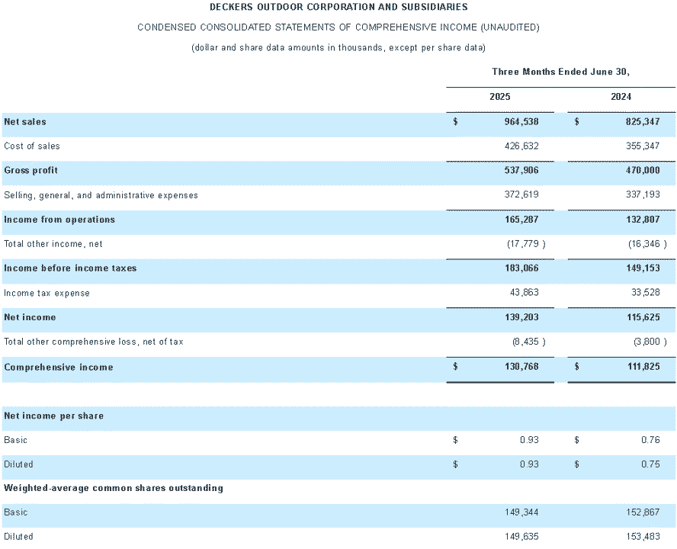Click diluted shares value 149,635
This screenshot has height=549, width=677.
coord(521,537)
